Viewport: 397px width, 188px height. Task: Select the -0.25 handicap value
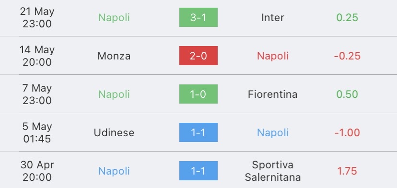tap(347, 56)
